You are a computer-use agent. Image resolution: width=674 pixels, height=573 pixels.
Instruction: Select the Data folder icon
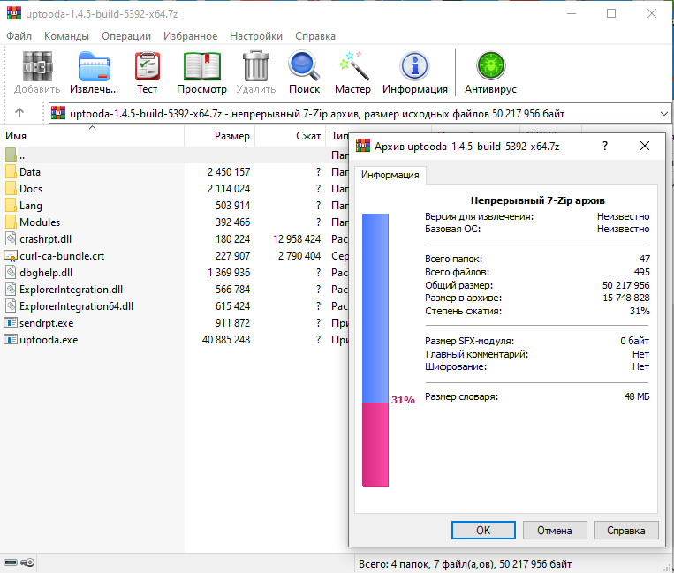click(11, 172)
